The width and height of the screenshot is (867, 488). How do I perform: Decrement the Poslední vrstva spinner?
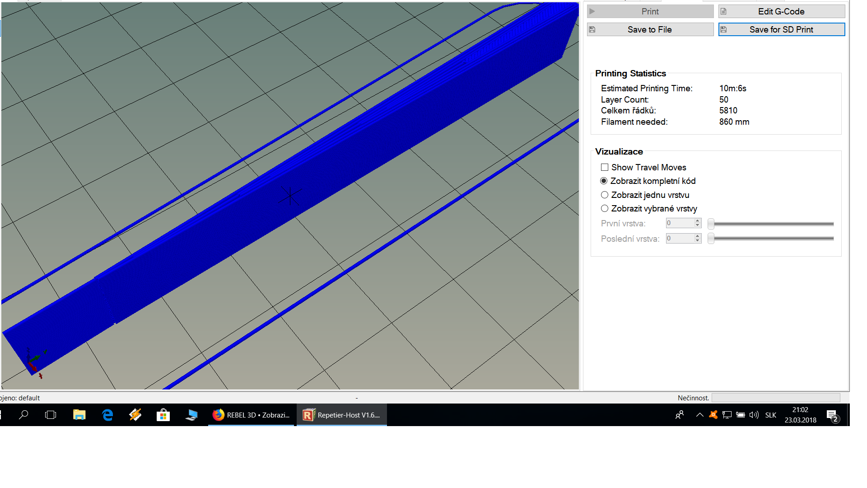pyautogui.click(x=698, y=241)
